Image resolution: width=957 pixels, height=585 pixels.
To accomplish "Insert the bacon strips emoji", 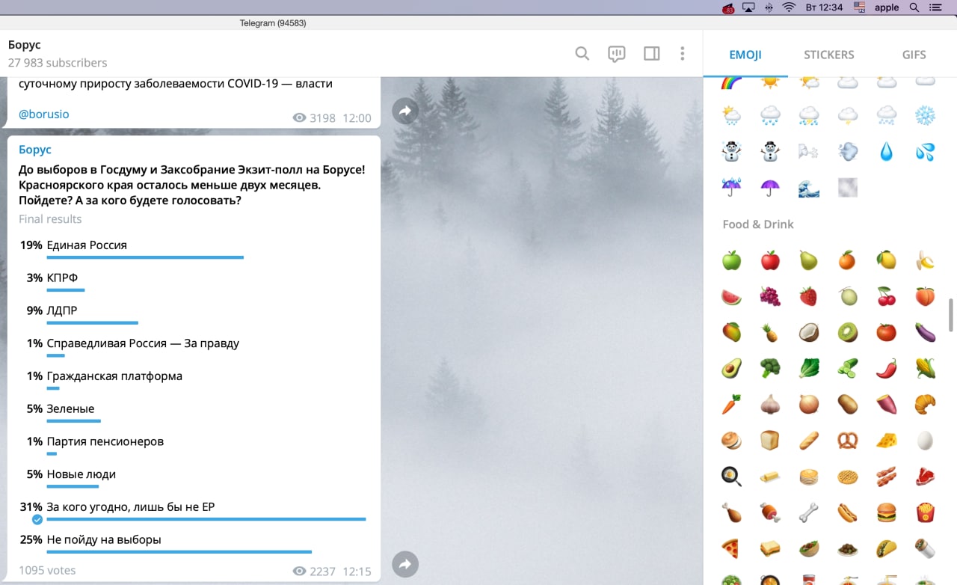I will click(886, 476).
